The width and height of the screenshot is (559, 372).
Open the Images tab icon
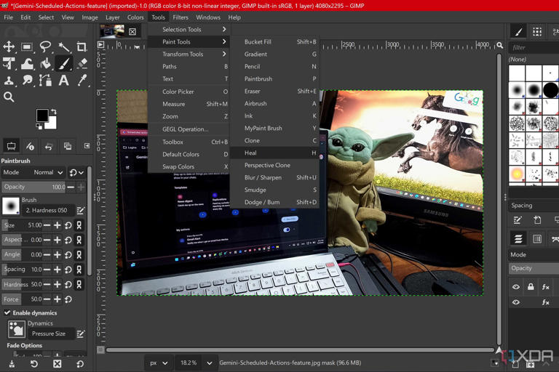68,146
